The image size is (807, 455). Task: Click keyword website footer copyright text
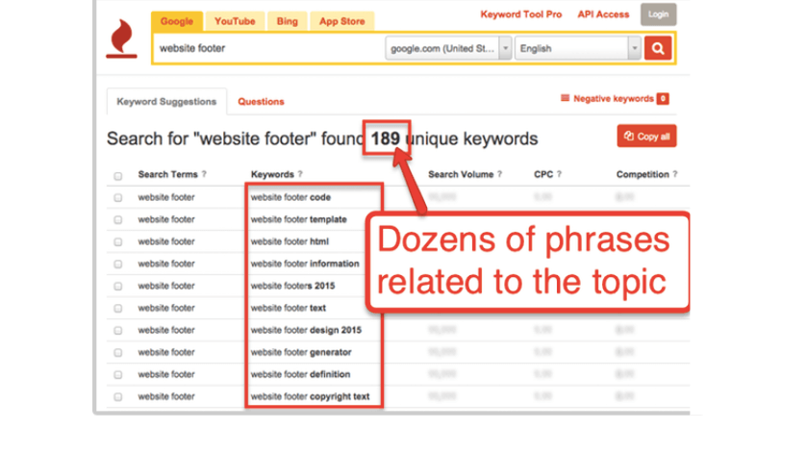[310, 396]
